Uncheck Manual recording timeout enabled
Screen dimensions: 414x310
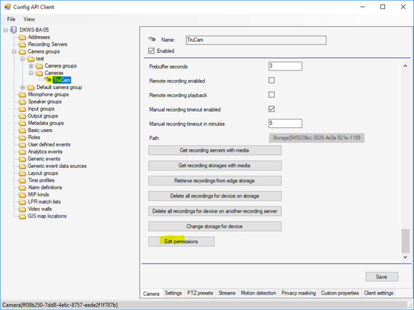point(271,110)
